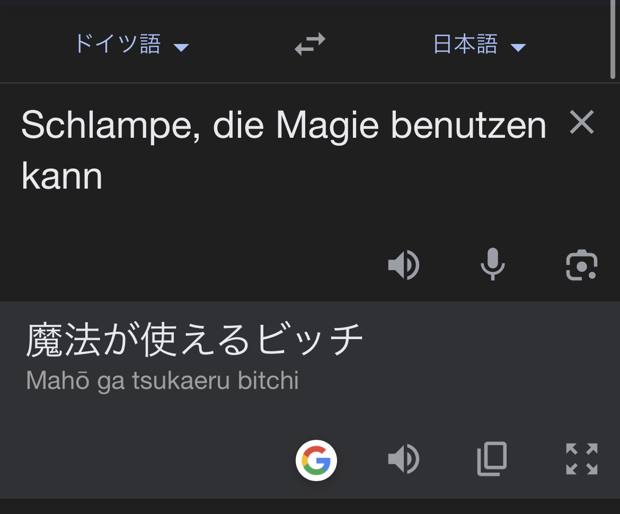Click the romanization "Mahō ga tsukaeru bitchi"
The height and width of the screenshot is (514, 620).
pyautogui.click(x=162, y=380)
